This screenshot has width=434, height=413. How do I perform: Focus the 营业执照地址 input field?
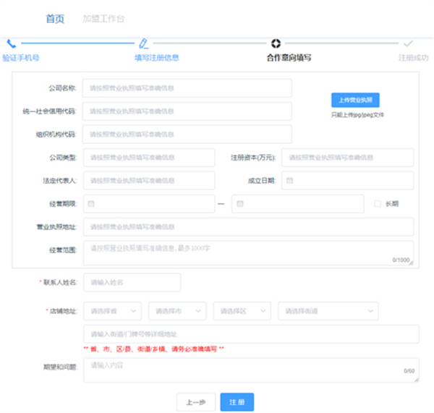tap(249, 227)
